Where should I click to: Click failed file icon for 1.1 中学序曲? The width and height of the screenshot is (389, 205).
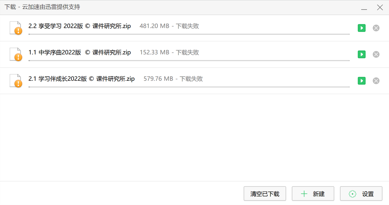(16, 54)
